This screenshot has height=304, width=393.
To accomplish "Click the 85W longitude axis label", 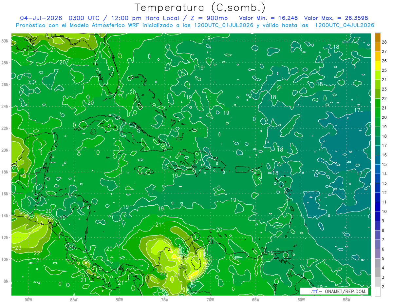I will (x=74, y=300).
